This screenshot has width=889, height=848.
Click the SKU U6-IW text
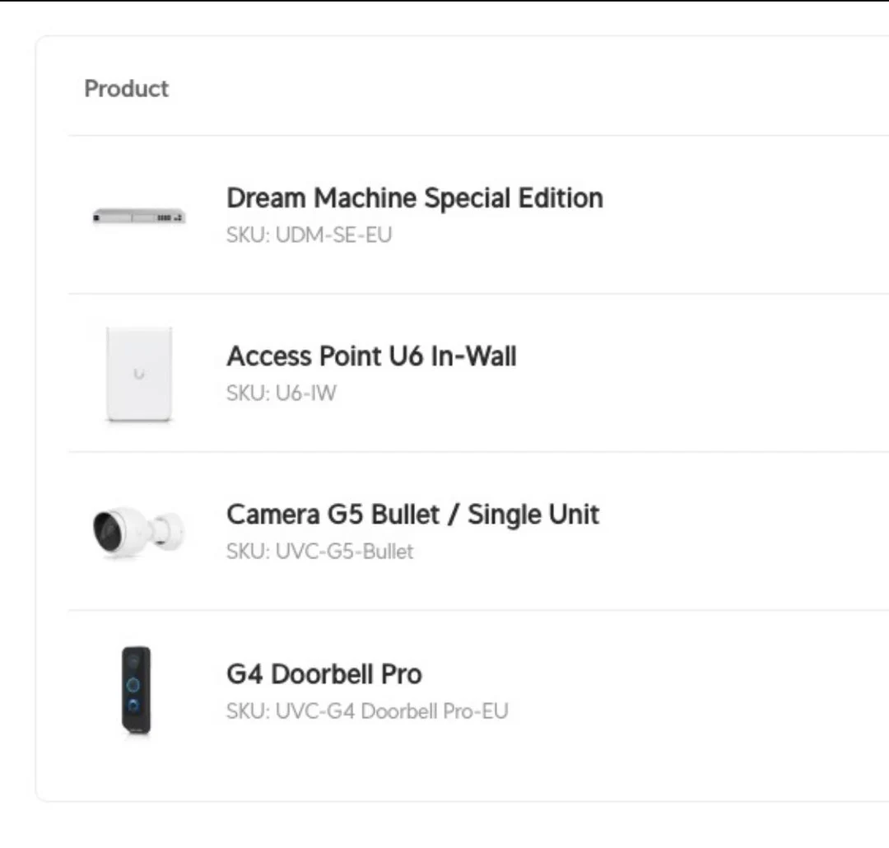[x=281, y=393]
